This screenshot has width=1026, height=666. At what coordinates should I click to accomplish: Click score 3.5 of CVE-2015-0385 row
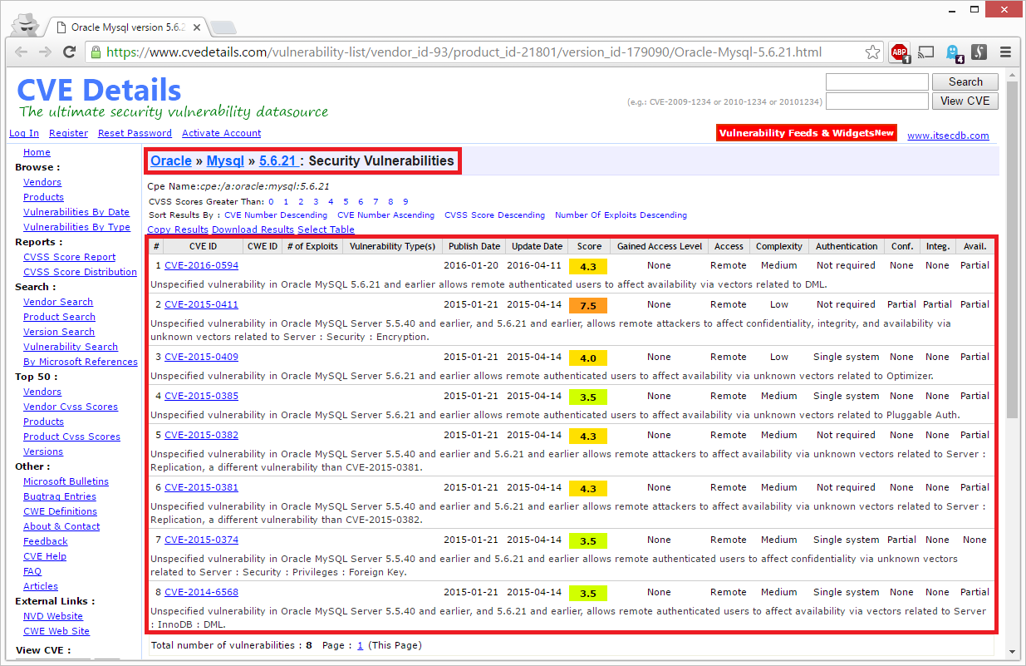point(588,397)
